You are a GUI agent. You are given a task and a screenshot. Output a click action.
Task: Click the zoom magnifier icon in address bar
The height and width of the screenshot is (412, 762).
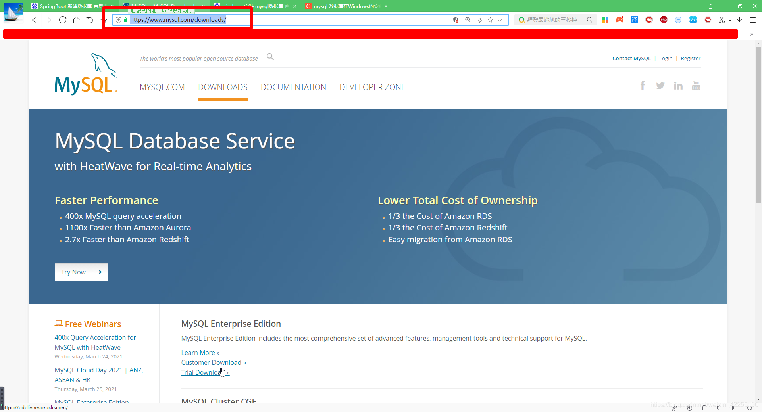point(468,20)
